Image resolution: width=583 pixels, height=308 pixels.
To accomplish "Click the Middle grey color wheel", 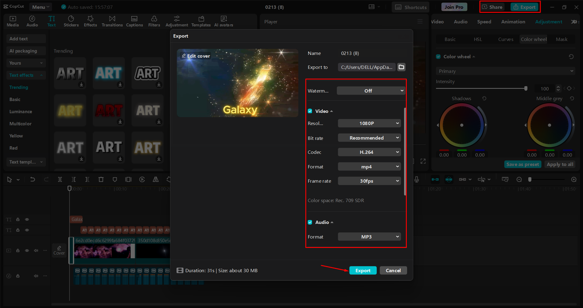I will click(x=549, y=125).
